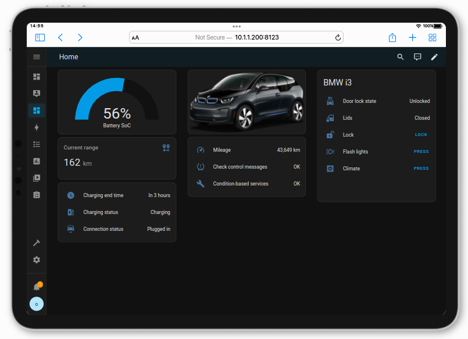Open the Check control messages row

247,167
